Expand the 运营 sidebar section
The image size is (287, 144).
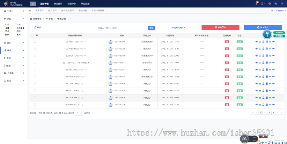pyautogui.click(x=13, y=66)
